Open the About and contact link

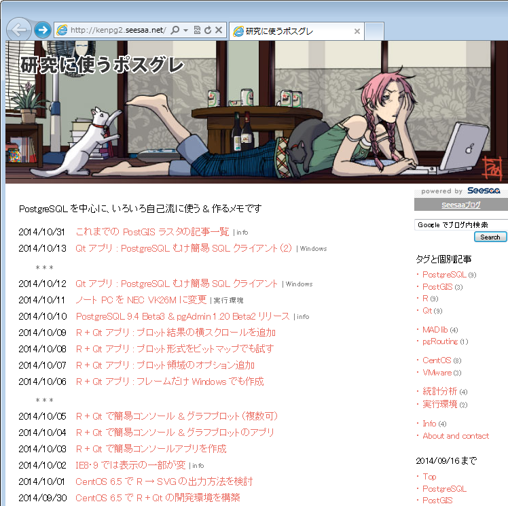click(456, 436)
